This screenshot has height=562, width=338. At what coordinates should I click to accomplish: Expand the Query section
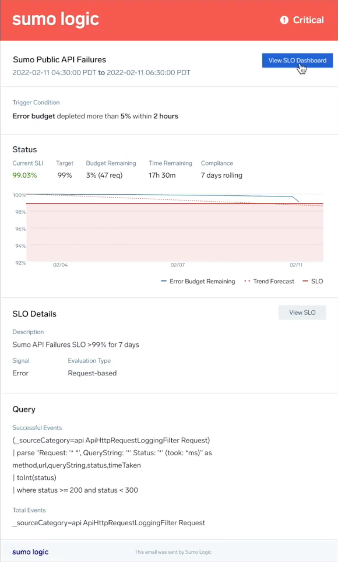(x=26, y=409)
